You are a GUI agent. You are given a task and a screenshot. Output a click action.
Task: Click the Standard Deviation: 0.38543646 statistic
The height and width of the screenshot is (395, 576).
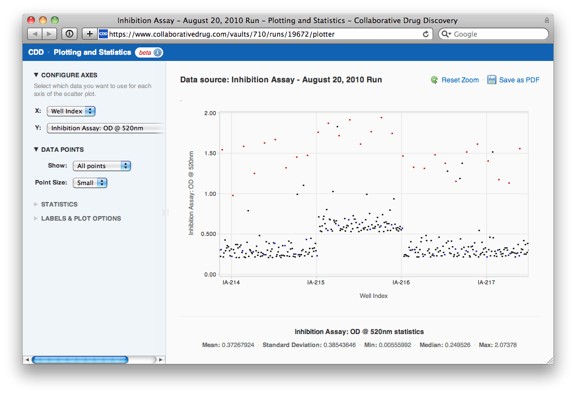pos(309,345)
